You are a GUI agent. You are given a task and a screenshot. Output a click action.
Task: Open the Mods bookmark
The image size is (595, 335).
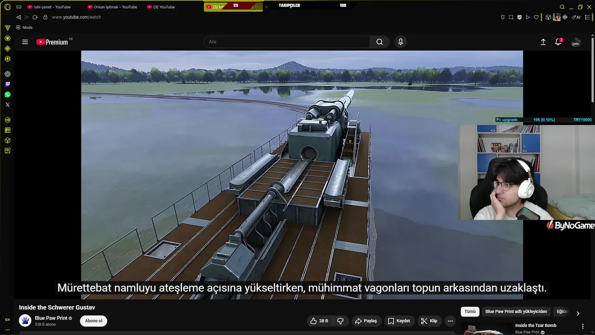coord(24,27)
